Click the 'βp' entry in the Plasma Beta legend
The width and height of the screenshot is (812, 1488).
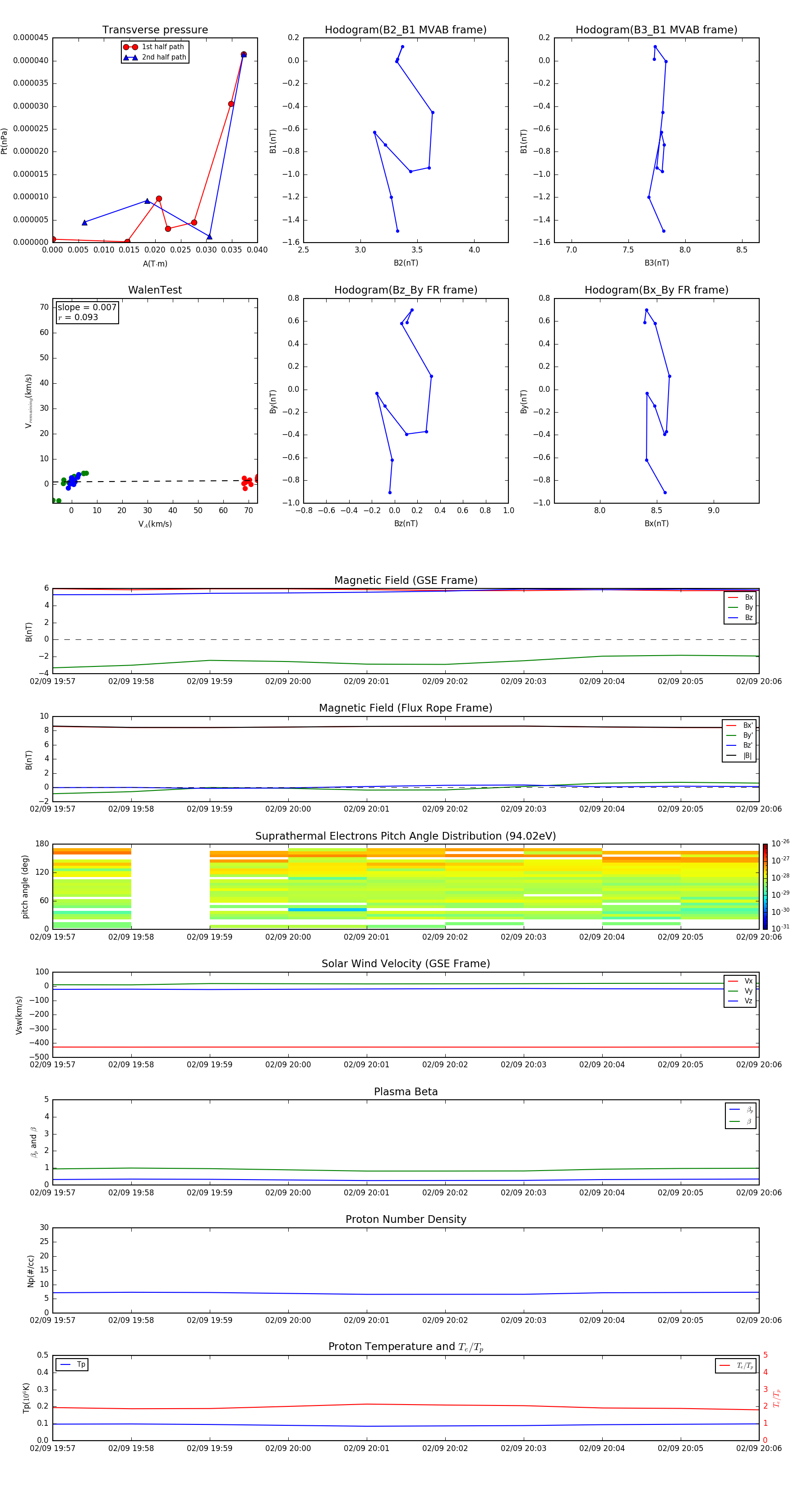742,1110
